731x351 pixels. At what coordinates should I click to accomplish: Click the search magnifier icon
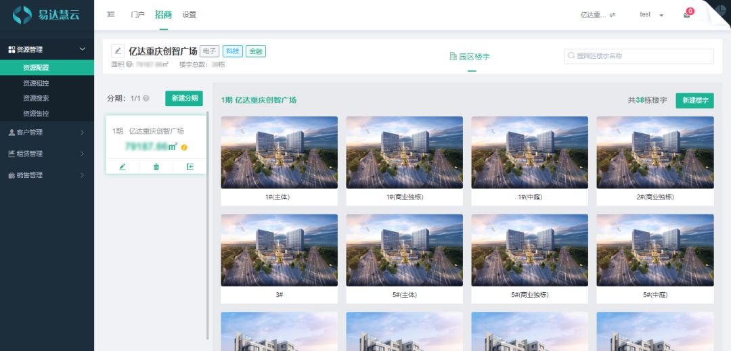click(x=571, y=56)
